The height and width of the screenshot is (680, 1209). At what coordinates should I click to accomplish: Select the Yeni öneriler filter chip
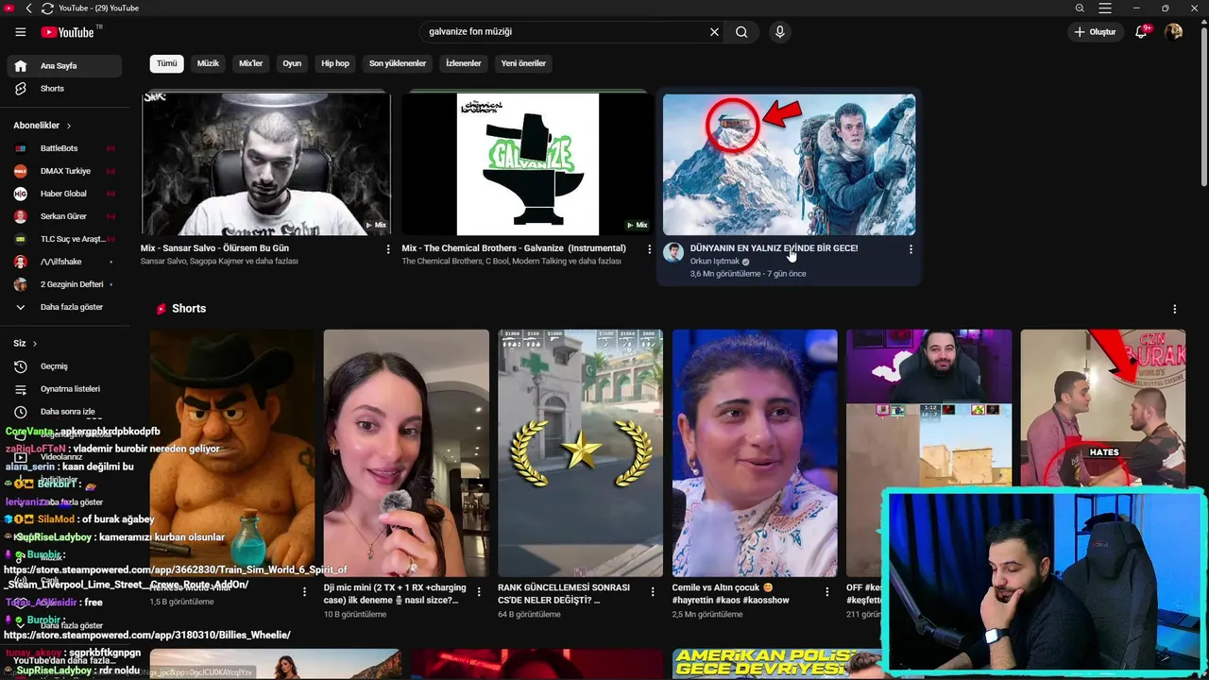(523, 63)
